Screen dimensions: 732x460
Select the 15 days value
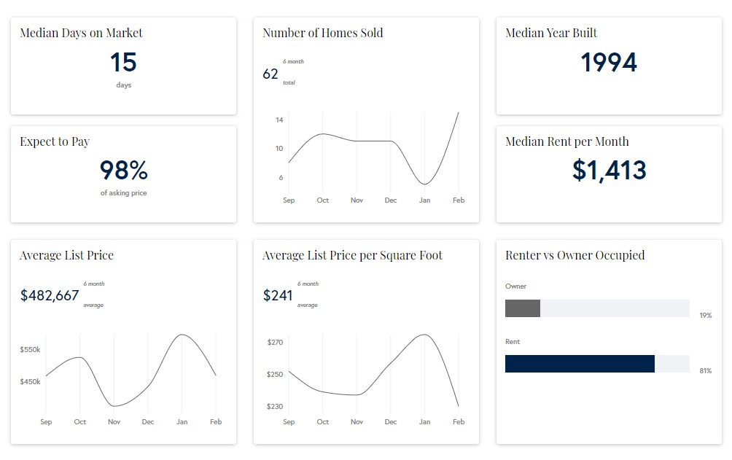[x=123, y=63]
